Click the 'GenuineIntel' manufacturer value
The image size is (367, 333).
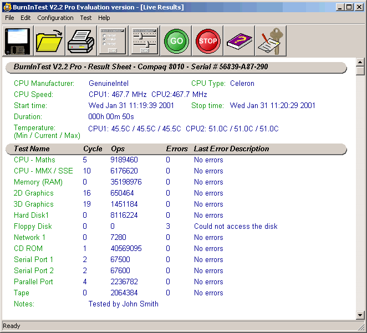point(108,84)
